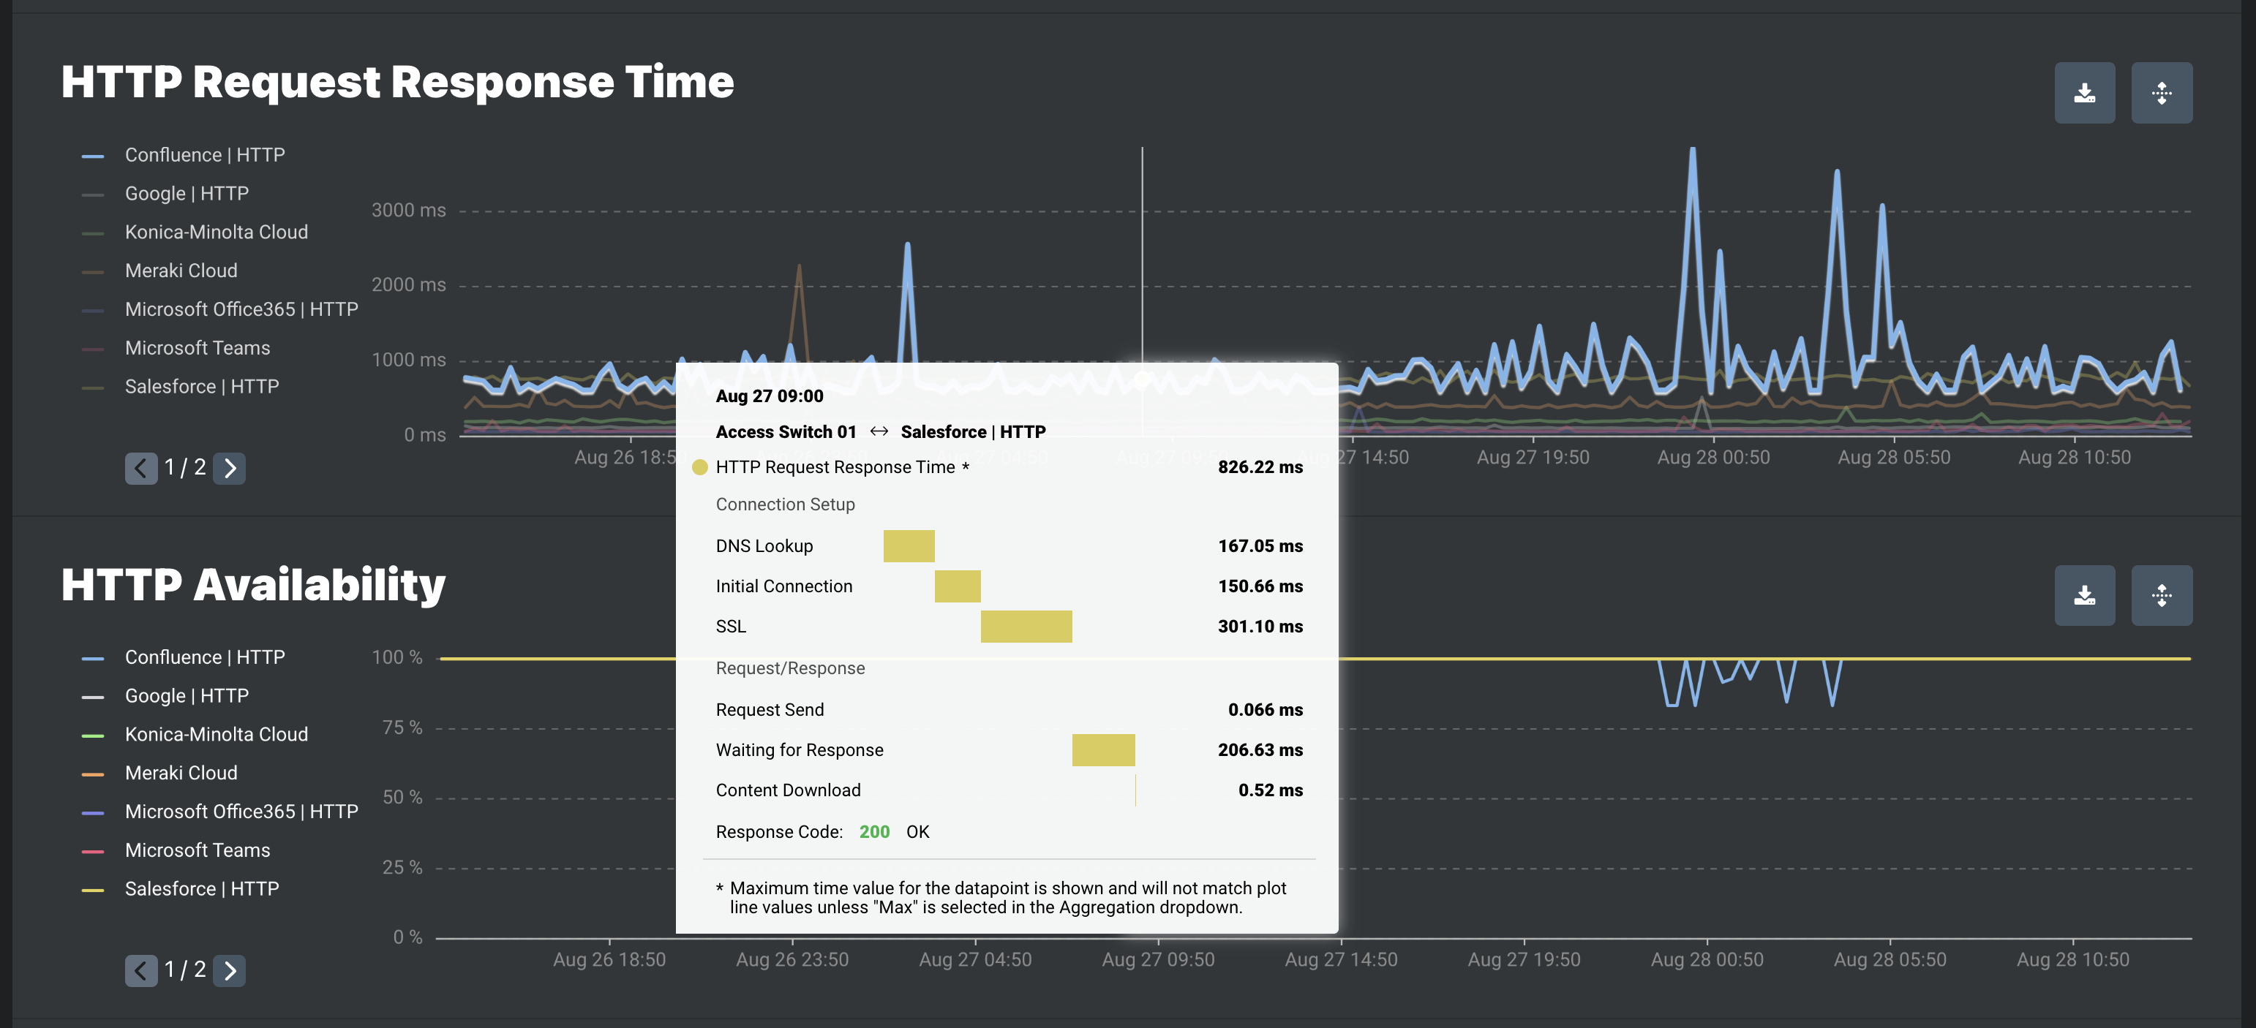Toggle Salesforce | HTTP in Availability legend
2256x1028 pixels.
(181, 889)
